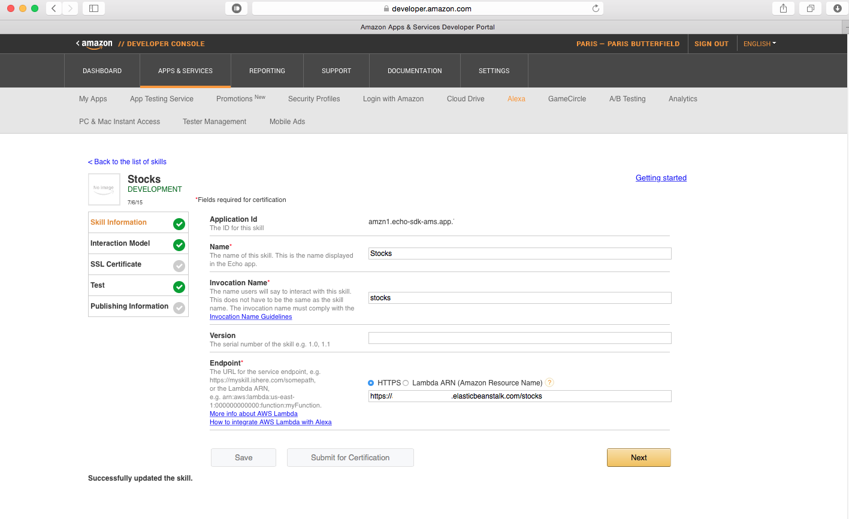
Task: Open App Testing Service
Action: point(162,99)
